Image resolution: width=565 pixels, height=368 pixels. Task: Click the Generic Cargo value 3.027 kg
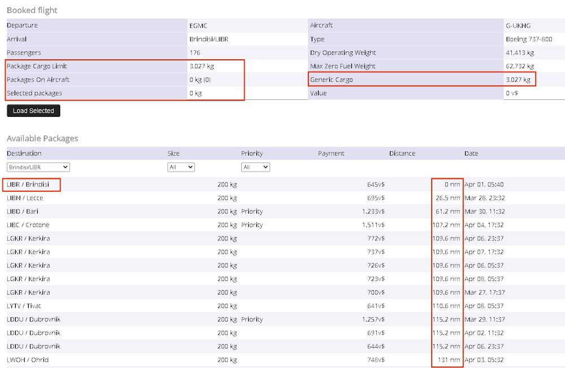coord(518,80)
